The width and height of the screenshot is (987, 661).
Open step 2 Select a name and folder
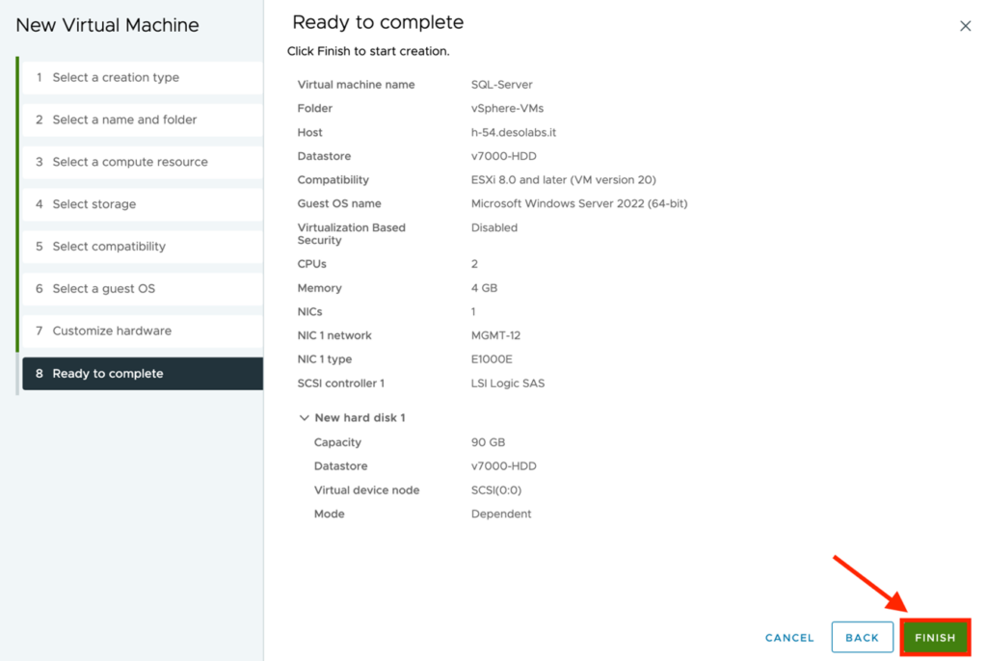pyautogui.click(x=124, y=120)
